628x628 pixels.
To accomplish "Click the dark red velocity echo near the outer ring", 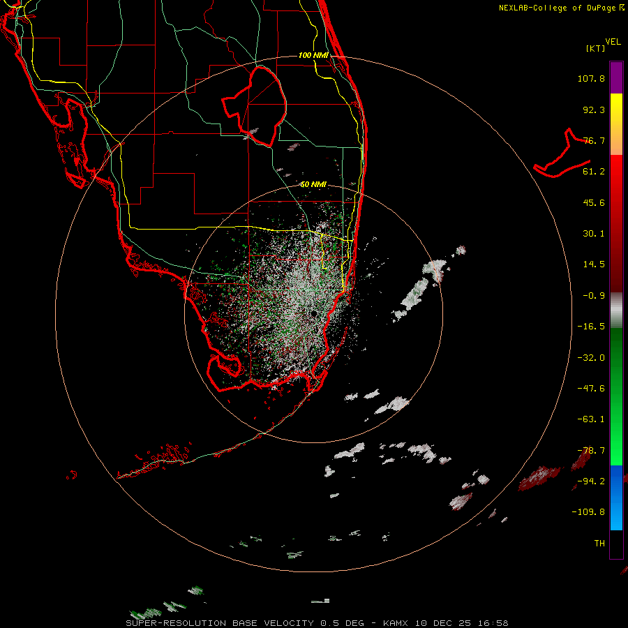I will (x=539, y=478).
